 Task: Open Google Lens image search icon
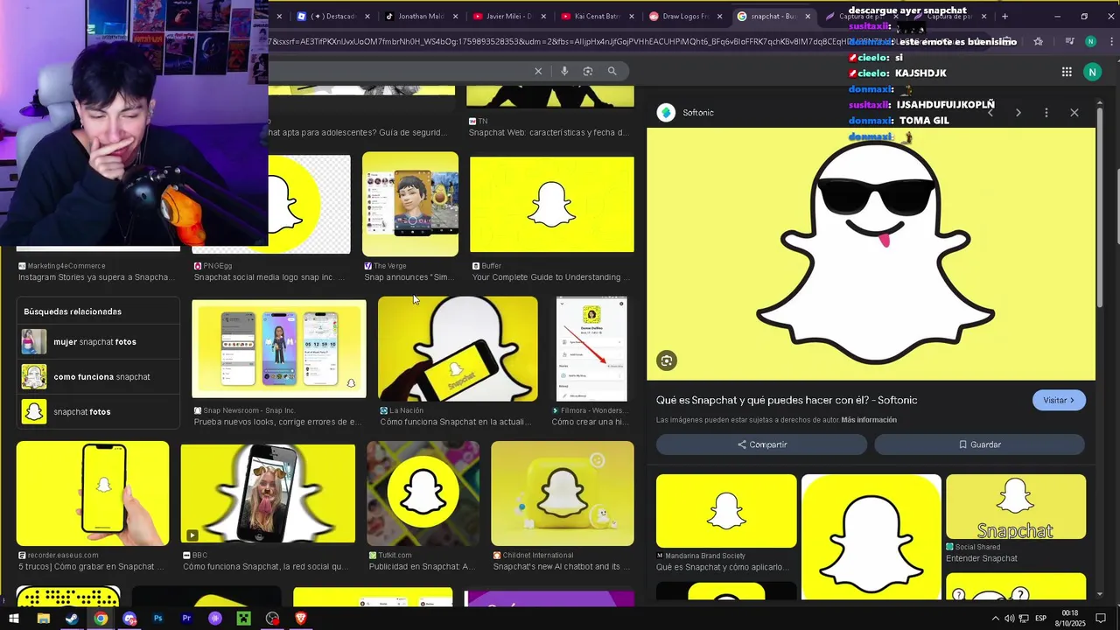coord(588,71)
